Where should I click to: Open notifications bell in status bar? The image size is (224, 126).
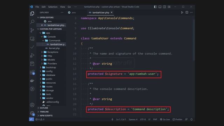[191, 119]
